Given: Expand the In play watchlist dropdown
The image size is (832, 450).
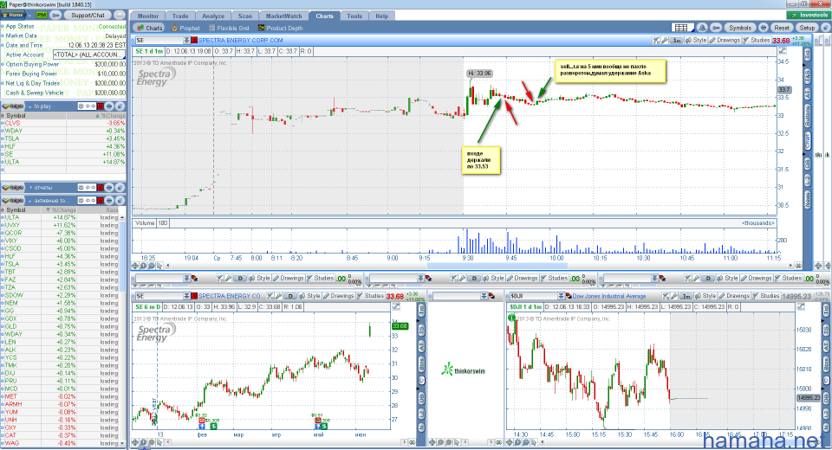Looking at the screenshot, I should [29, 106].
